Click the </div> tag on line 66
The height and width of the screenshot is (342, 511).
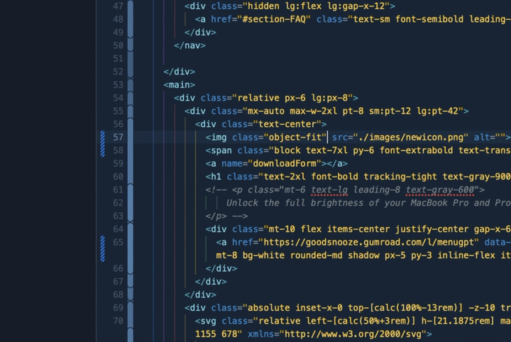click(221, 268)
